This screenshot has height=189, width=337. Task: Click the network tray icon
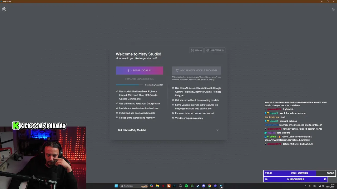tap(320, 186)
